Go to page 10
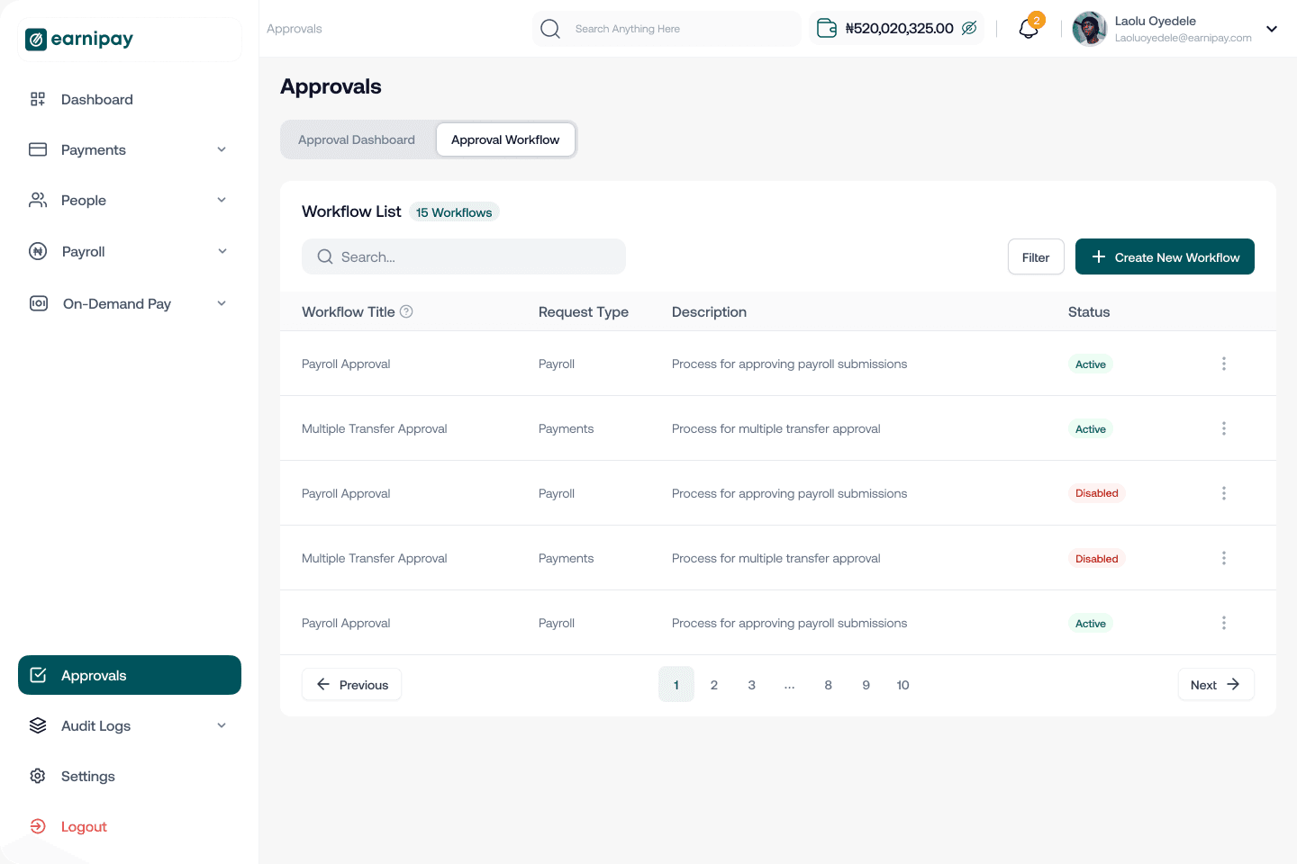The width and height of the screenshot is (1297, 864). [x=903, y=684]
